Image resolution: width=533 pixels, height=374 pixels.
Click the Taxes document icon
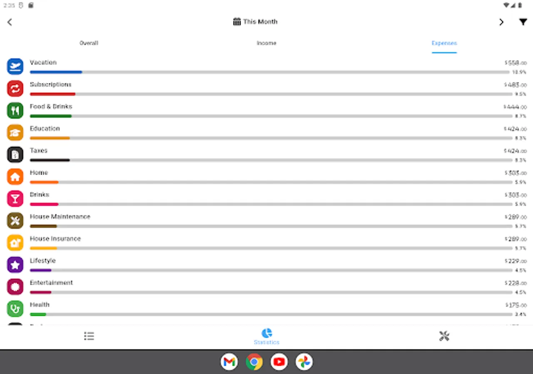[15, 155]
